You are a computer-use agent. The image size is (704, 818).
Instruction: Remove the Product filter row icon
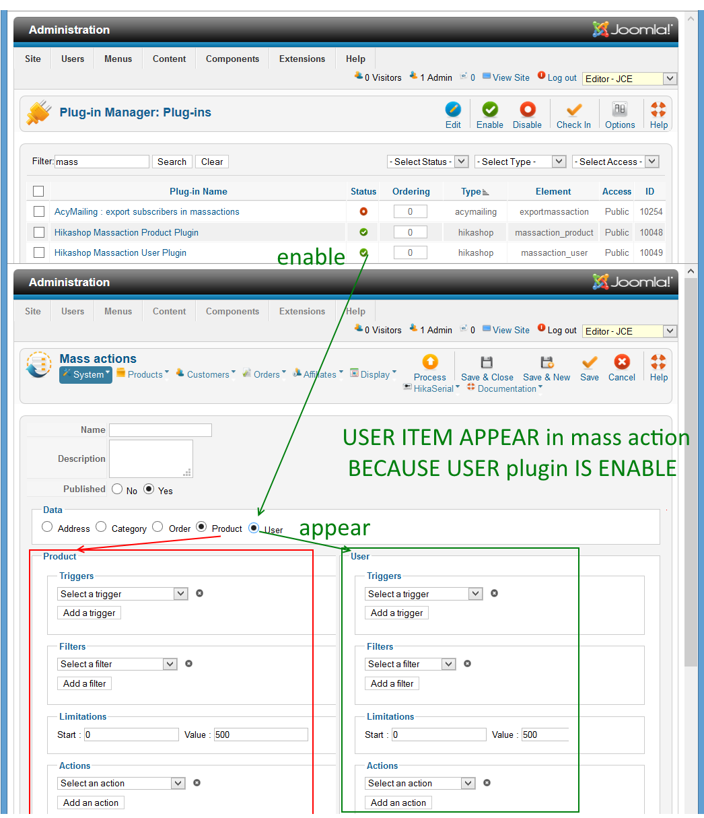tap(188, 663)
